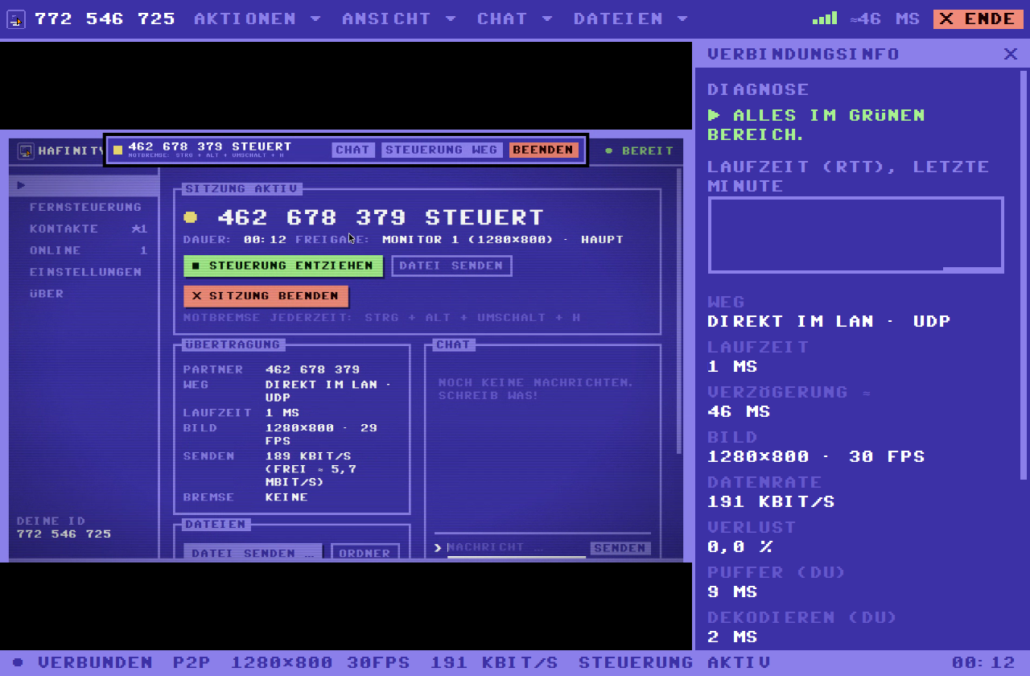Screen dimensions: 1030x676
Task: Open the ANSICHT dropdown menu
Action: tap(399, 19)
